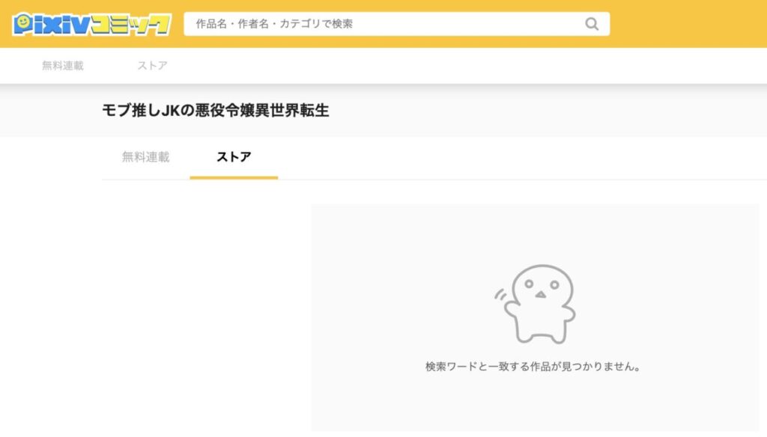The width and height of the screenshot is (767, 437).
Task: Click the pixiv Comic logo
Action: [x=92, y=24]
